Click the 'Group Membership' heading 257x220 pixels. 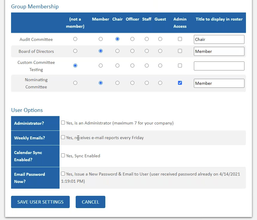pyautogui.click(x=35, y=7)
